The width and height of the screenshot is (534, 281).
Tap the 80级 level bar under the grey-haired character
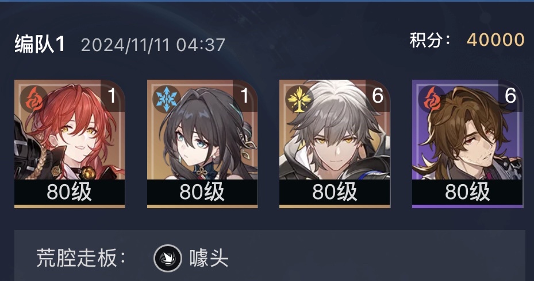pyautogui.click(x=335, y=192)
